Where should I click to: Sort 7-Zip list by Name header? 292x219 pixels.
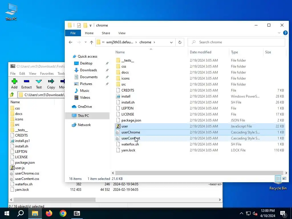[x=32, y=102]
